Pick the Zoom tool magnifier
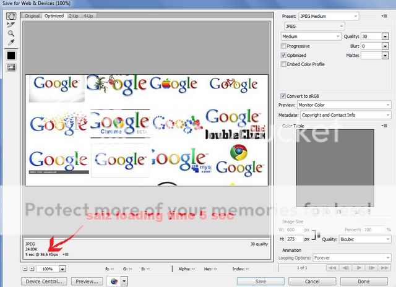 pyautogui.click(x=11, y=34)
